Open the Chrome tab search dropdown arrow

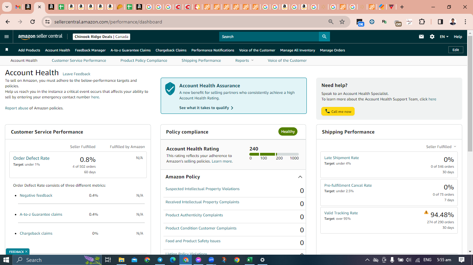click(7, 7)
